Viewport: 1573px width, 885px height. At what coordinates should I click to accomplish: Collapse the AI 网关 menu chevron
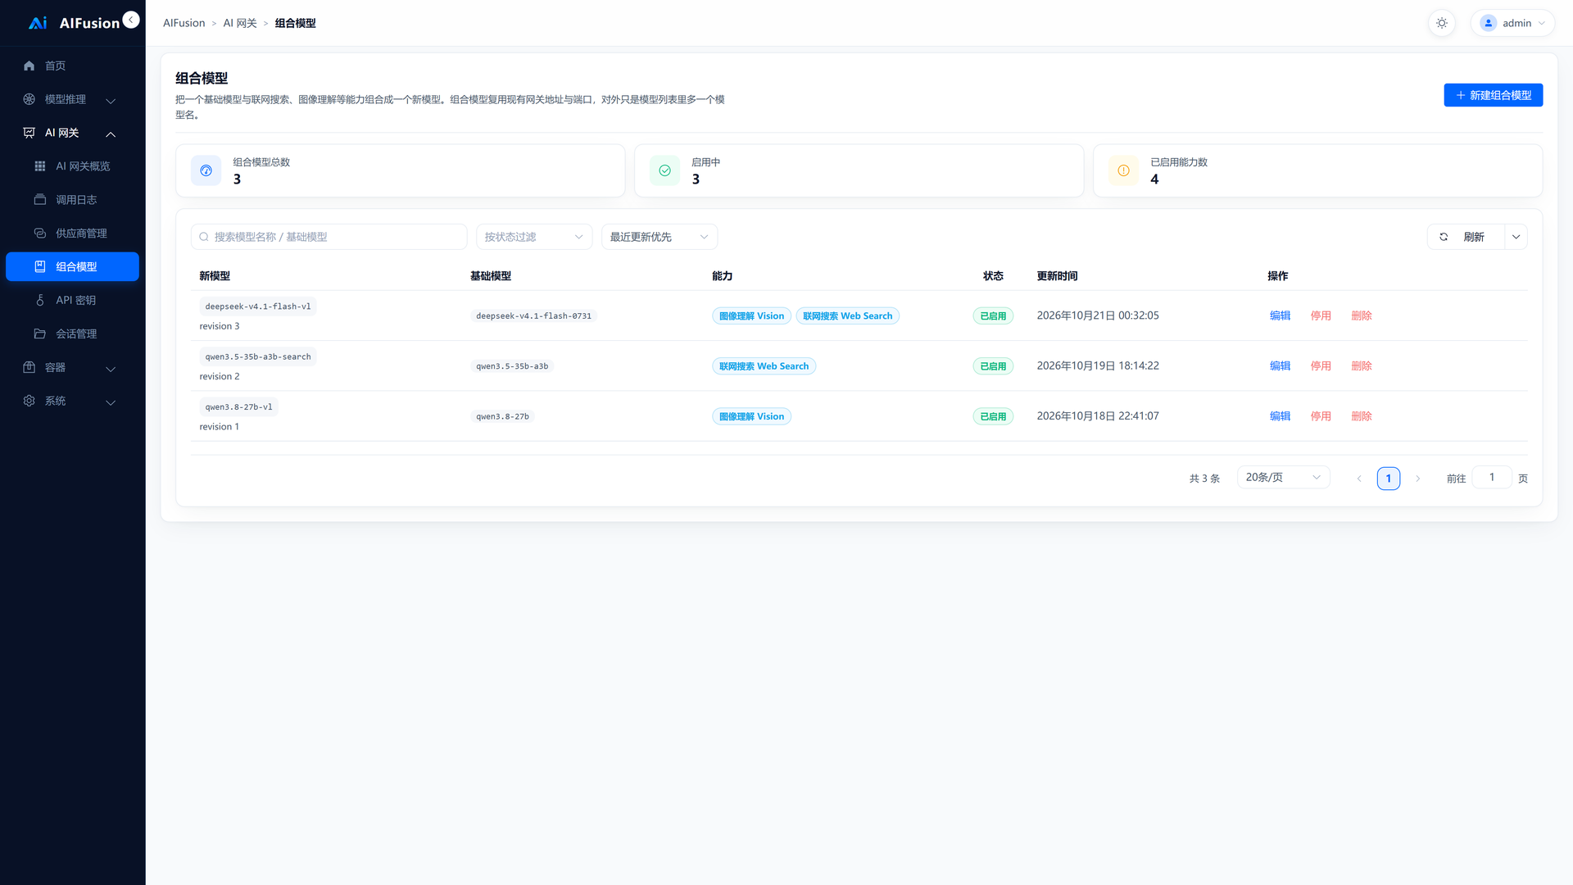(111, 134)
